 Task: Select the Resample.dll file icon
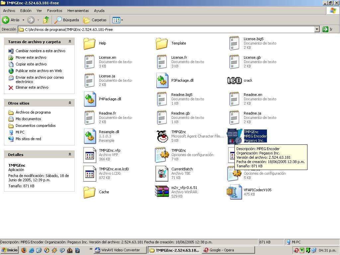pyautogui.click(x=90, y=136)
